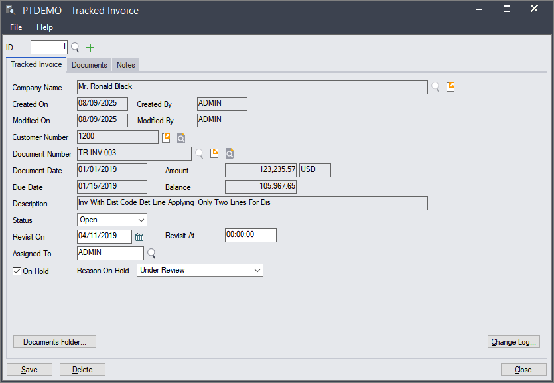This screenshot has height=383, width=554.
Task: Click the Save button
Action: (x=29, y=370)
